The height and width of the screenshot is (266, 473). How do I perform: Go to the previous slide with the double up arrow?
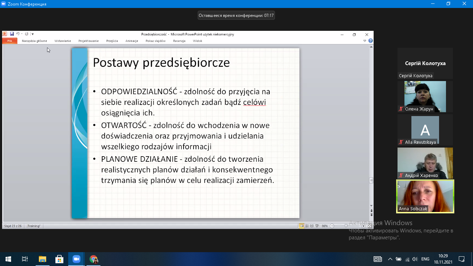point(372,211)
